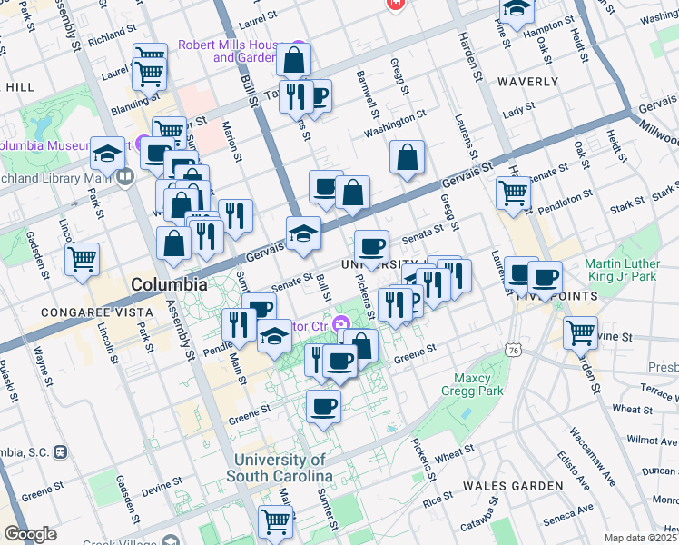The image size is (679, 545).
Task: Click the Rice St street label
Action: tap(438, 500)
